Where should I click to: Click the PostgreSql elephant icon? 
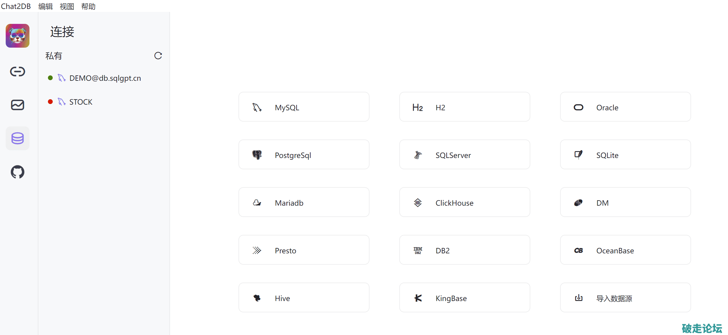coord(257,155)
